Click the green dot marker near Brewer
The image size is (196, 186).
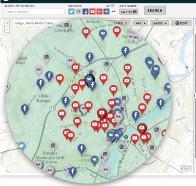pos(126,137)
